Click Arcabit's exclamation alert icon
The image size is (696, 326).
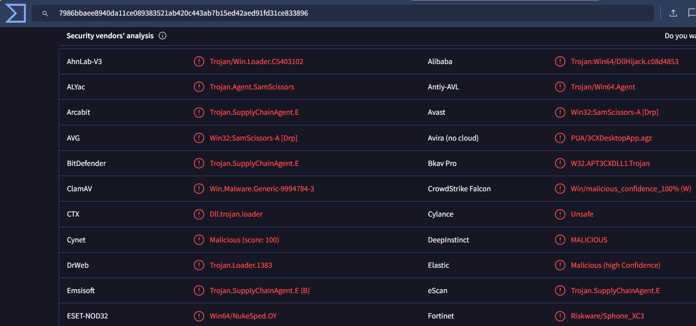point(199,113)
